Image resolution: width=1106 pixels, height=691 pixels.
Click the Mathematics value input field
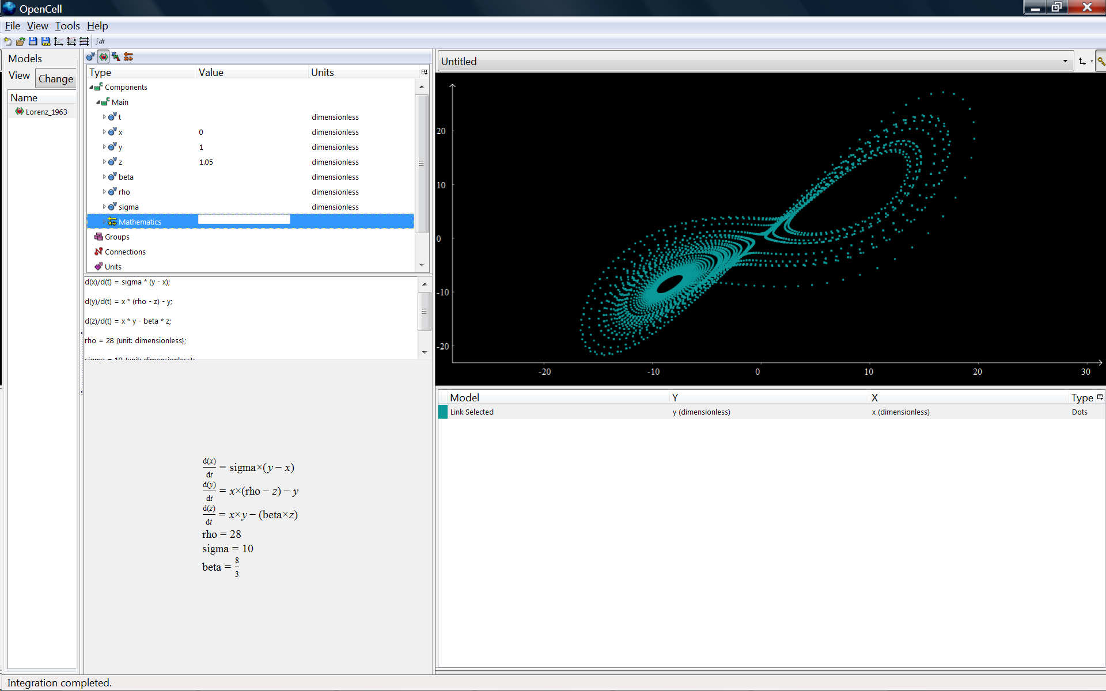pyautogui.click(x=244, y=219)
